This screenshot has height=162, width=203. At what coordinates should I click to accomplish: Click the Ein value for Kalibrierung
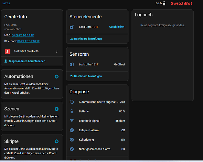[123, 140]
